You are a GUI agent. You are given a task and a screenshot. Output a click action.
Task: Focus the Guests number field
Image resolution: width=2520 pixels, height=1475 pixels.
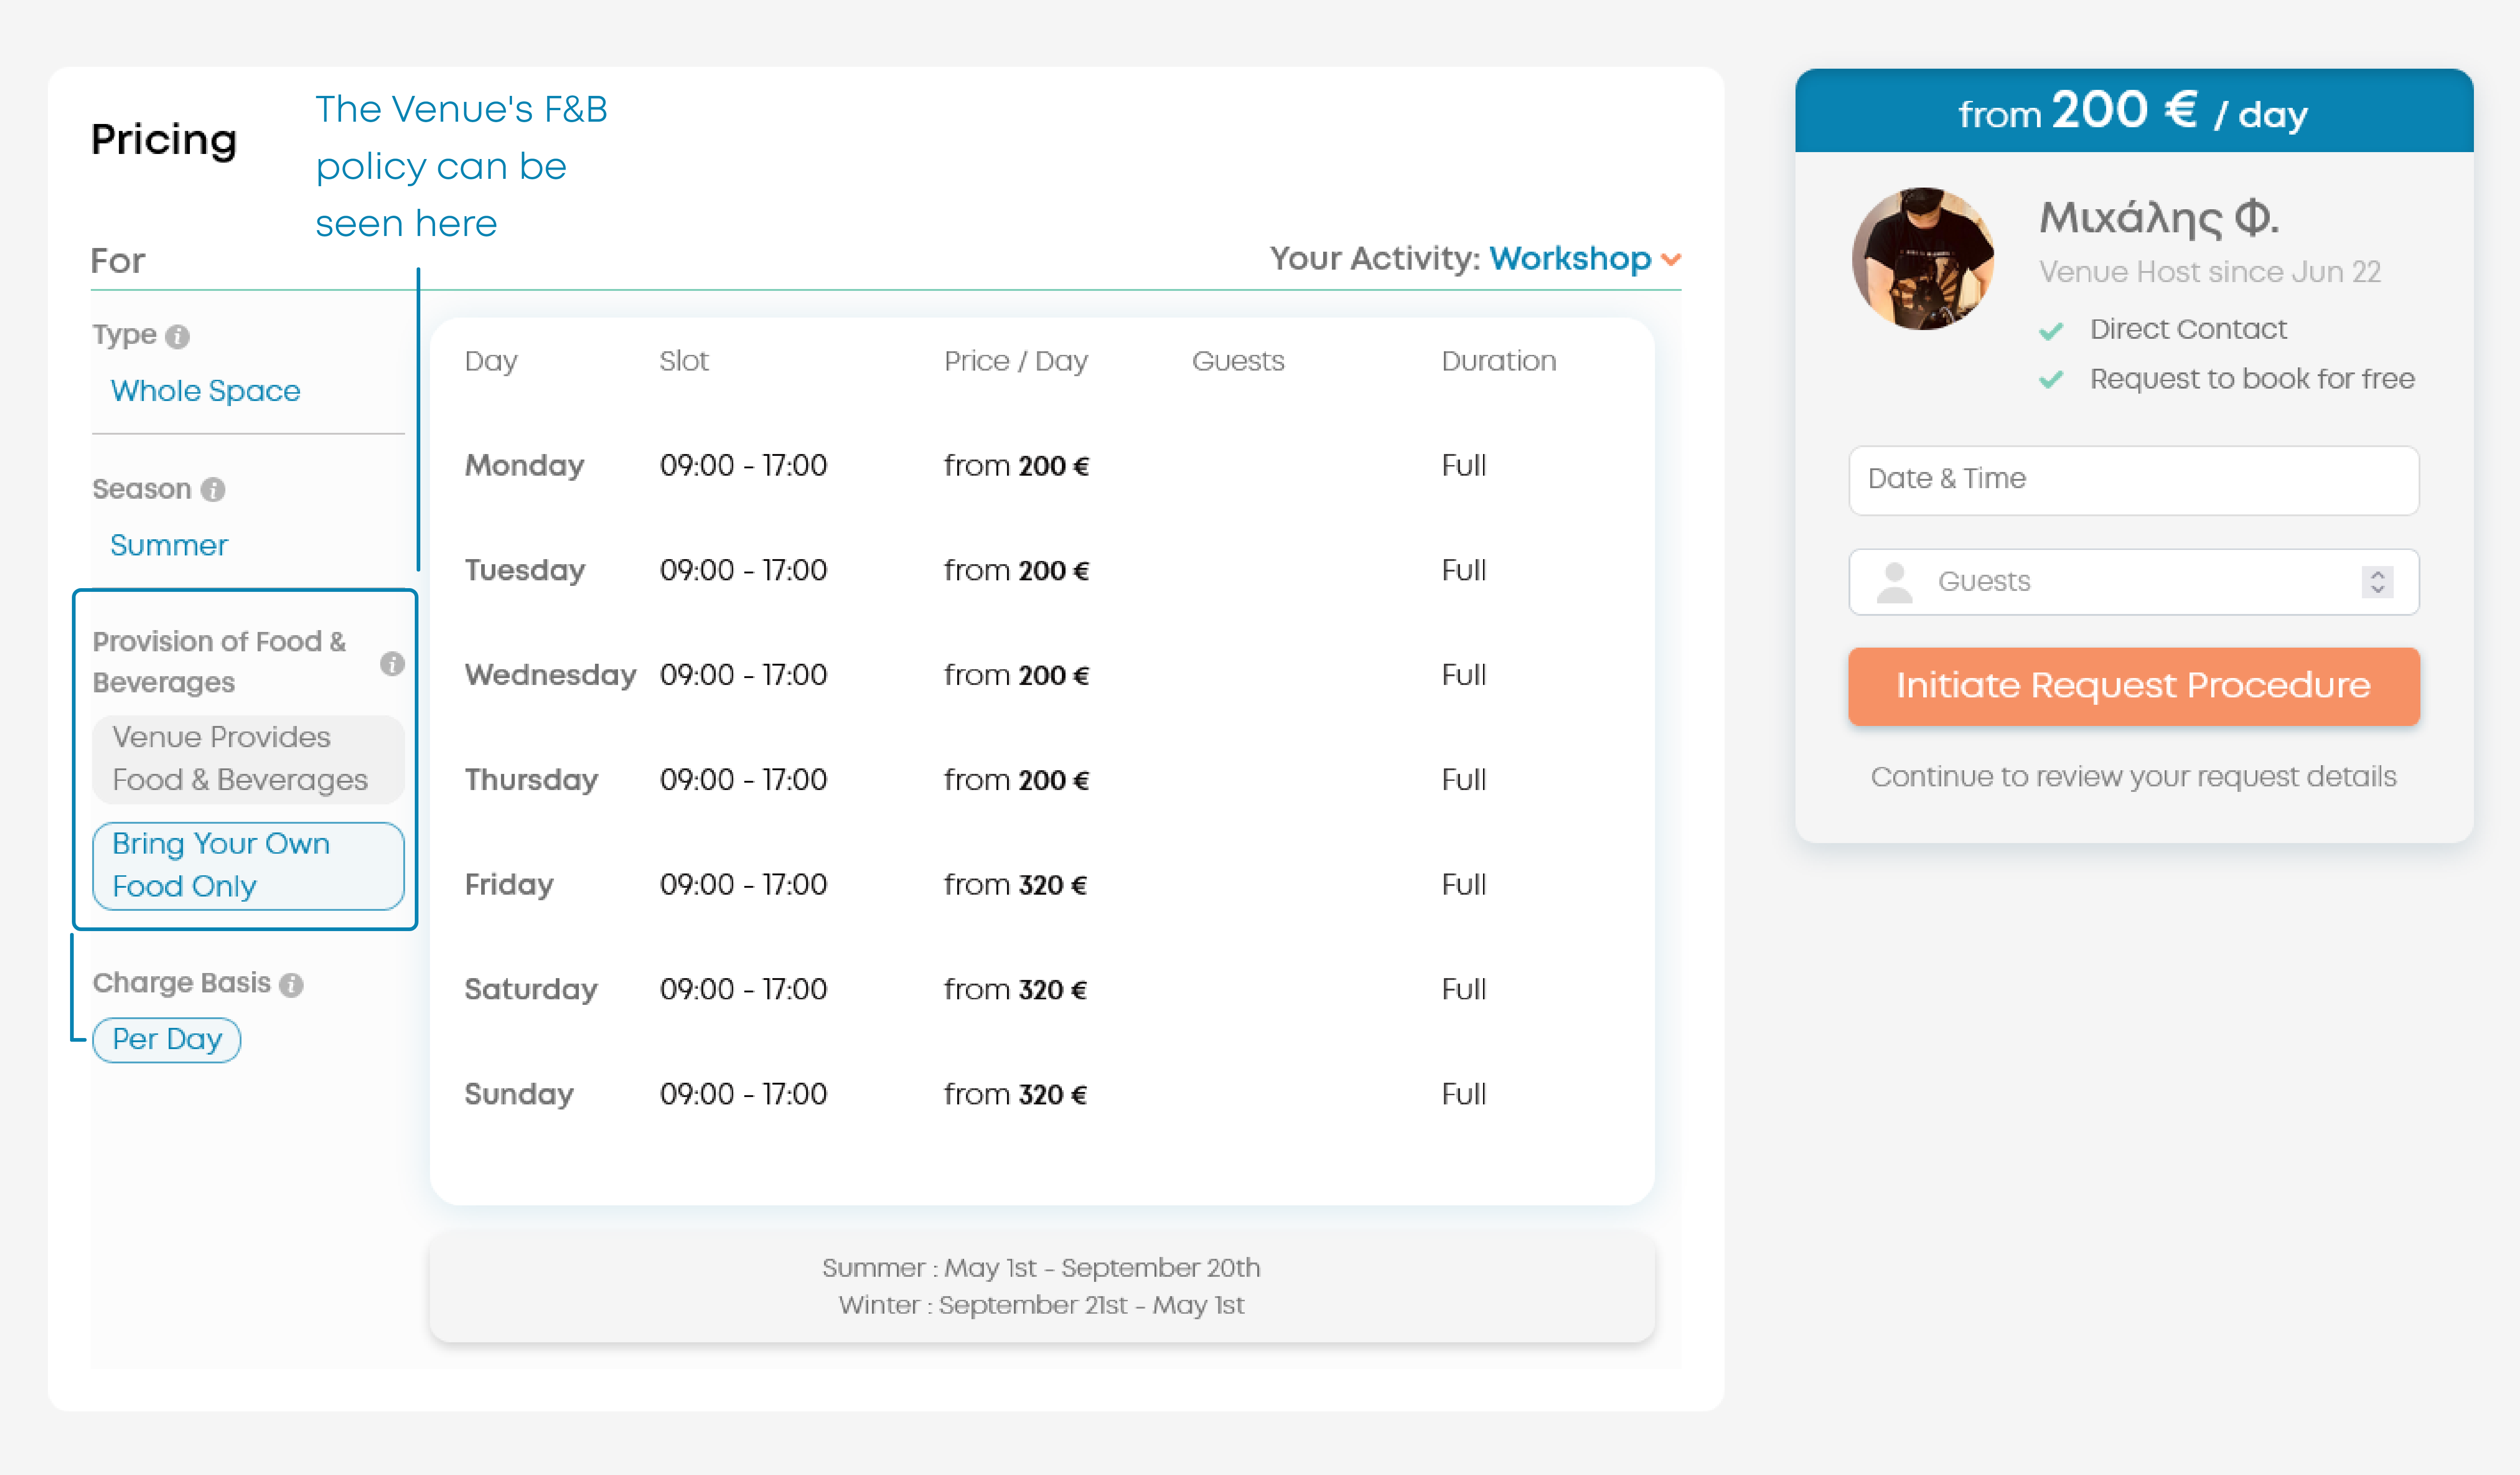tap(2133, 582)
